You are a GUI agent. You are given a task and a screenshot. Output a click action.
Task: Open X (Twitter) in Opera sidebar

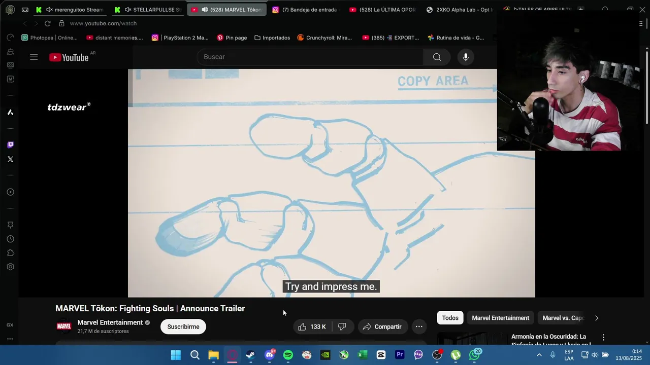point(10,159)
